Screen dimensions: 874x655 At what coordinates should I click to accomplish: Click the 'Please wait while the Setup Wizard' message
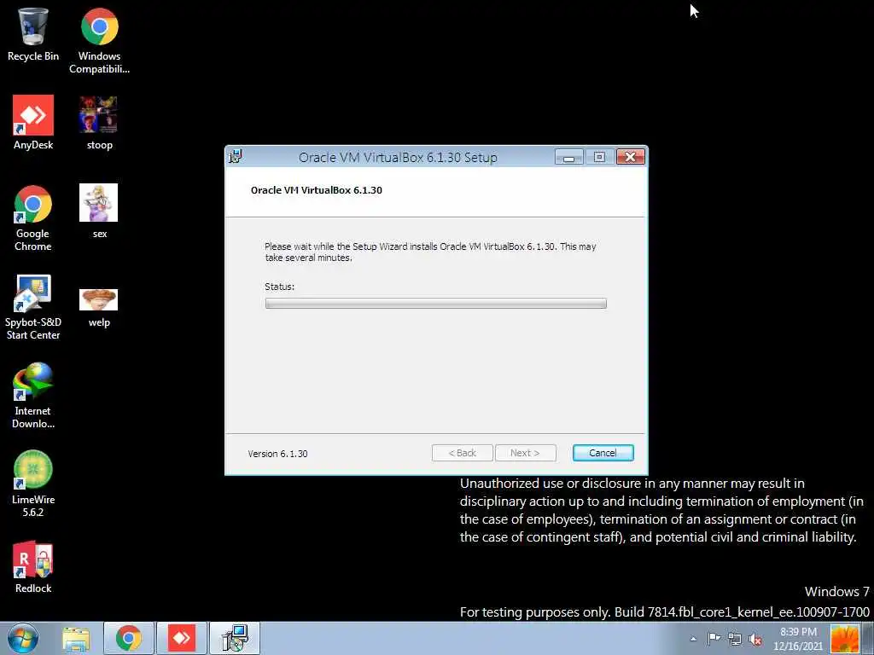430,252
